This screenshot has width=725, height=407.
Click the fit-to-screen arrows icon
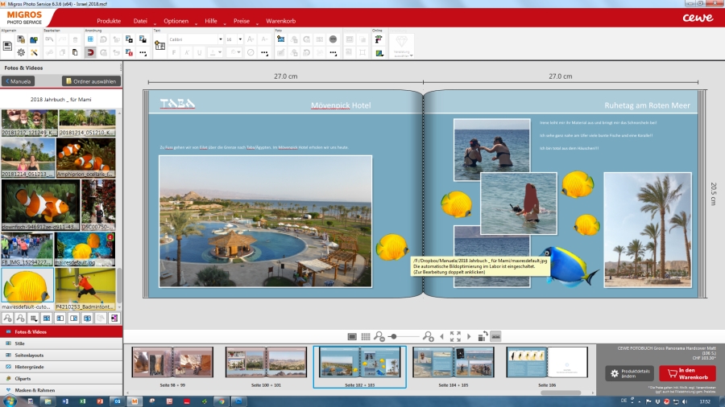click(x=455, y=336)
